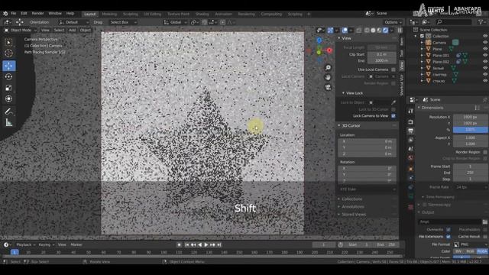Select the Measure tool
The image size is (489, 275).
8,122
